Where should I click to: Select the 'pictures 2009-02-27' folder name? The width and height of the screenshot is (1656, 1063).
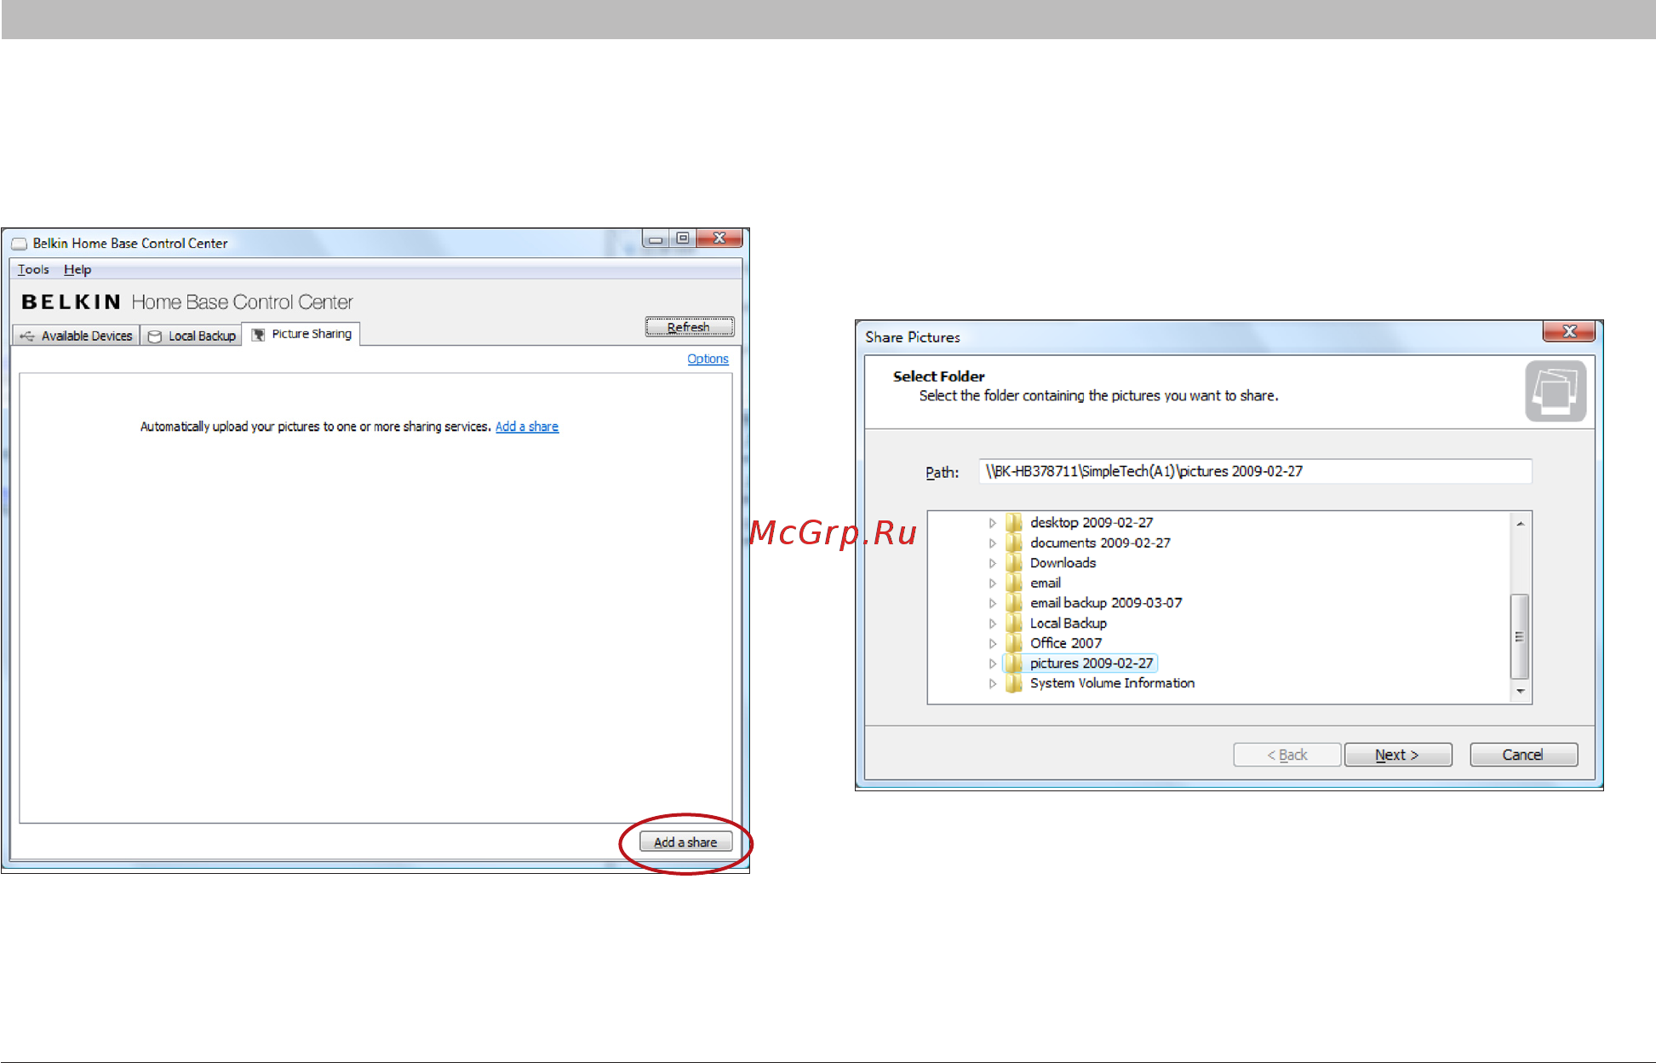(x=1092, y=663)
